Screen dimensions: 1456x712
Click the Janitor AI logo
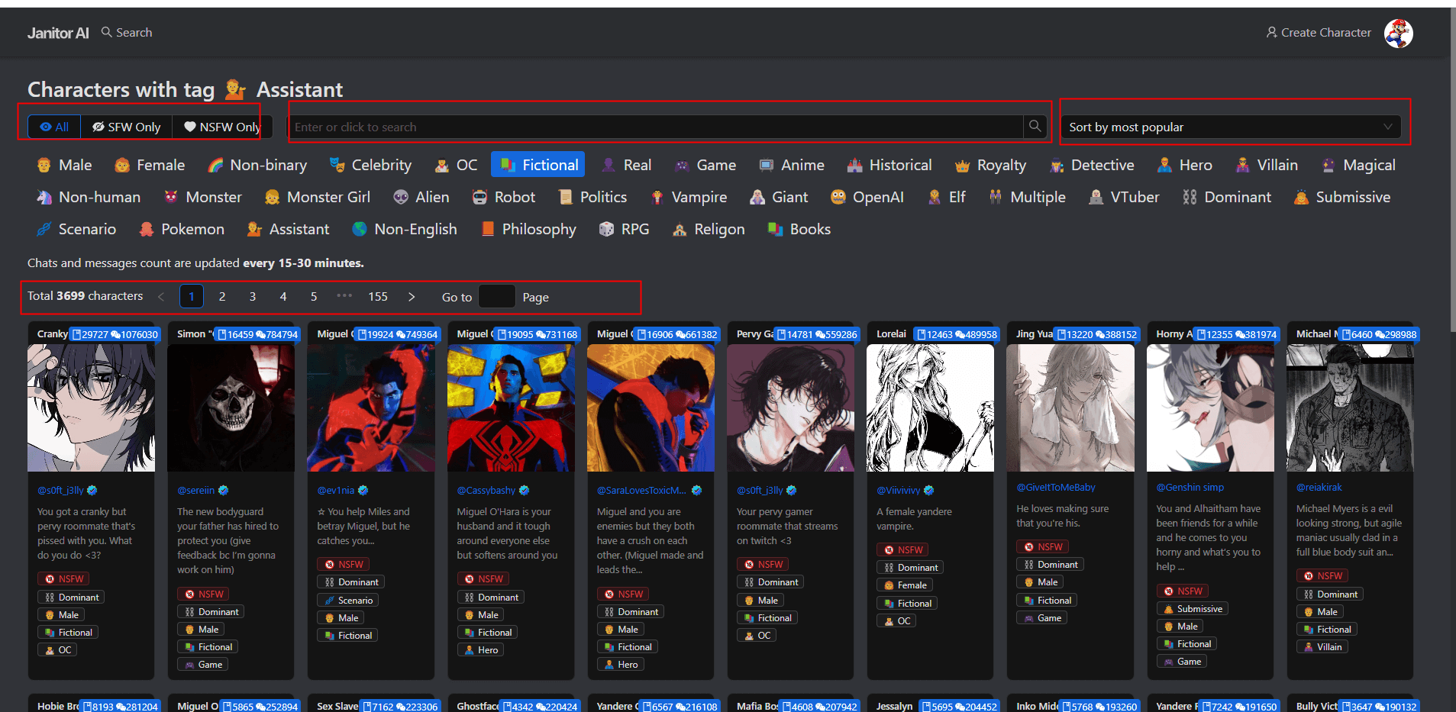pyautogui.click(x=58, y=33)
